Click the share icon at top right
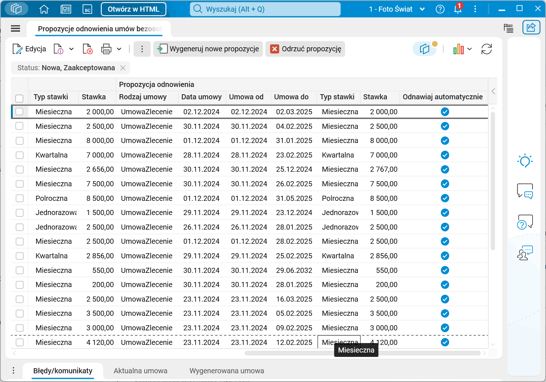Viewport: 546px width, 382px height. coord(531,27)
